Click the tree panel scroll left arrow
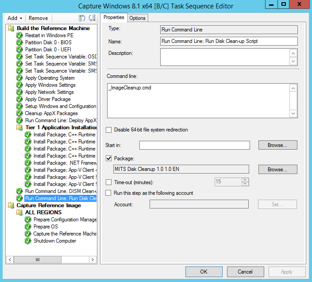Screen dimensions: 312x282 click(x=10, y=259)
